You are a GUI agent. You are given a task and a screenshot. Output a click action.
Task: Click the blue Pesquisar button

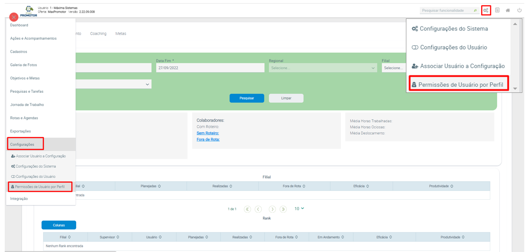coord(247,98)
